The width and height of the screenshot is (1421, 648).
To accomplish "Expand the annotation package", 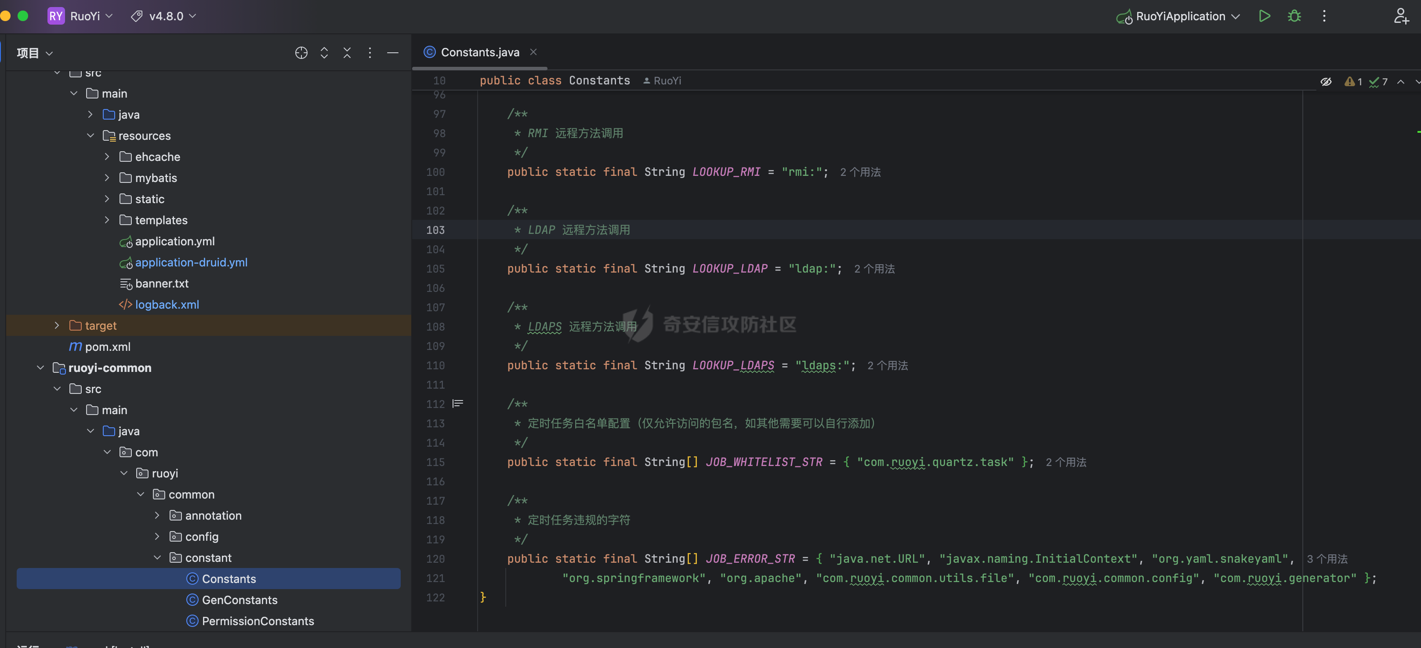I will (x=157, y=516).
